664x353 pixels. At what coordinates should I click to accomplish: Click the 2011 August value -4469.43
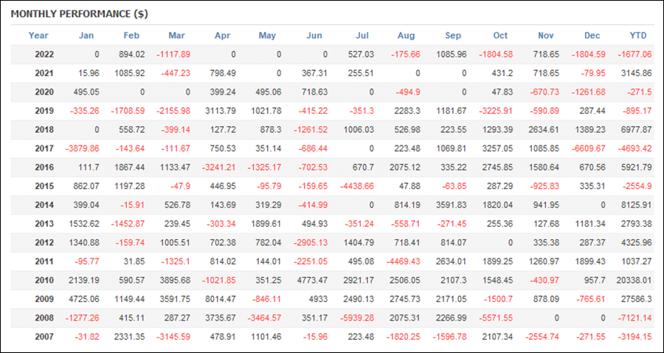pos(403,261)
